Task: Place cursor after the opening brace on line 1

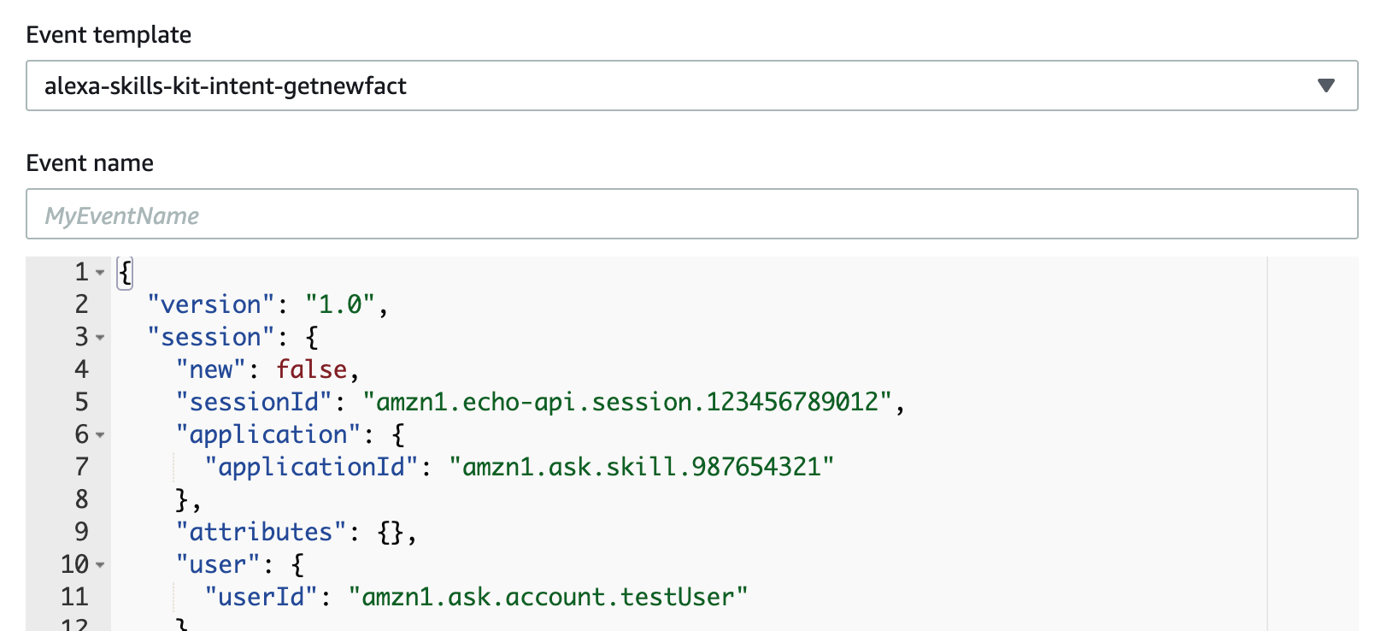Action: point(133,273)
